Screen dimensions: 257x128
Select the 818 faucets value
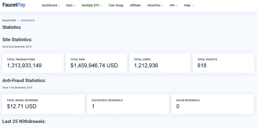pos(202,65)
